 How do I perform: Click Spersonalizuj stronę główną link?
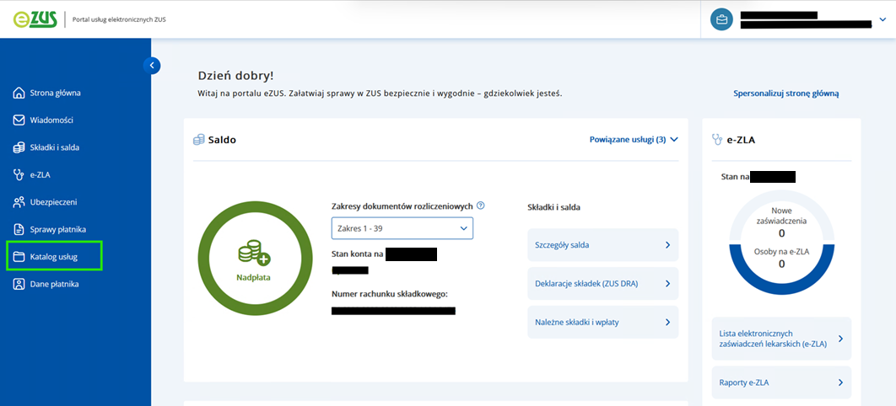[785, 93]
